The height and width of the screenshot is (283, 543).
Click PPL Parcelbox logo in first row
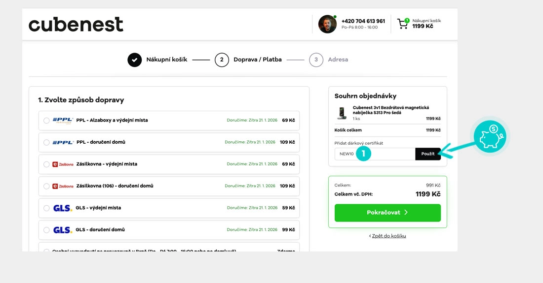(63, 121)
